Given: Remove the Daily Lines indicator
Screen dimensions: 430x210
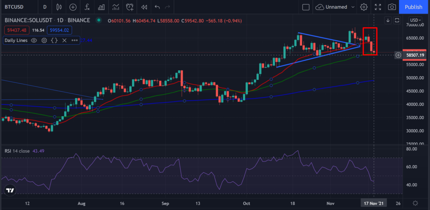Looking at the screenshot, I should pyautogui.click(x=64, y=41).
